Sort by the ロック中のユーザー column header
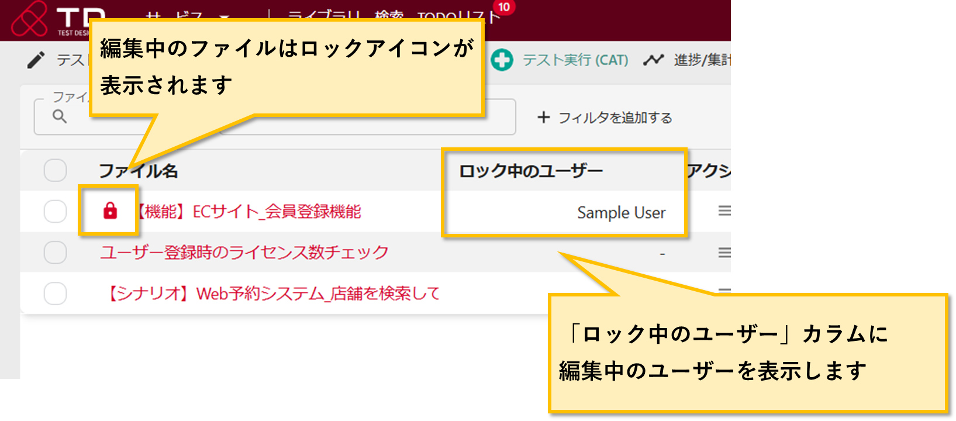This screenshot has height=421, width=956. tap(530, 171)
